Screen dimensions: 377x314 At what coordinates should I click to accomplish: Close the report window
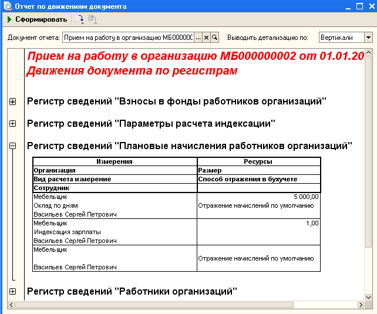point(372,6)
